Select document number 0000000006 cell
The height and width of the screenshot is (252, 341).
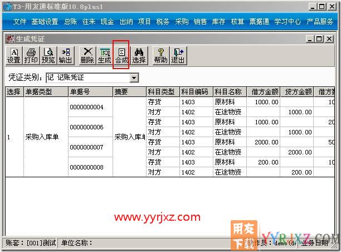pos(90,127)
